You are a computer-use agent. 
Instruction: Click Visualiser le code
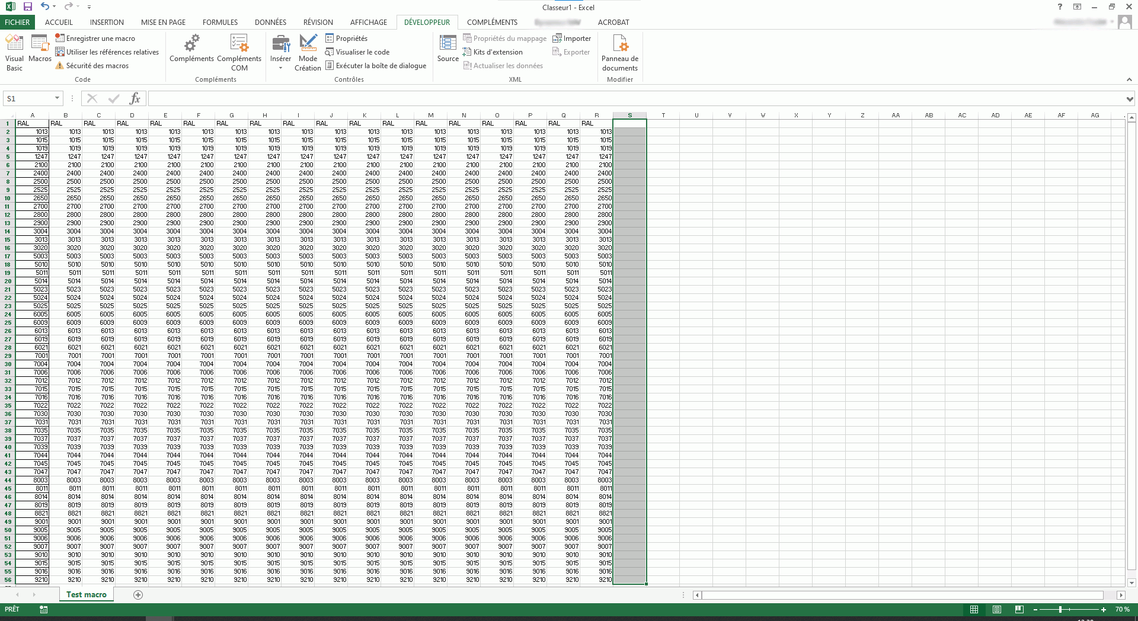357,52
